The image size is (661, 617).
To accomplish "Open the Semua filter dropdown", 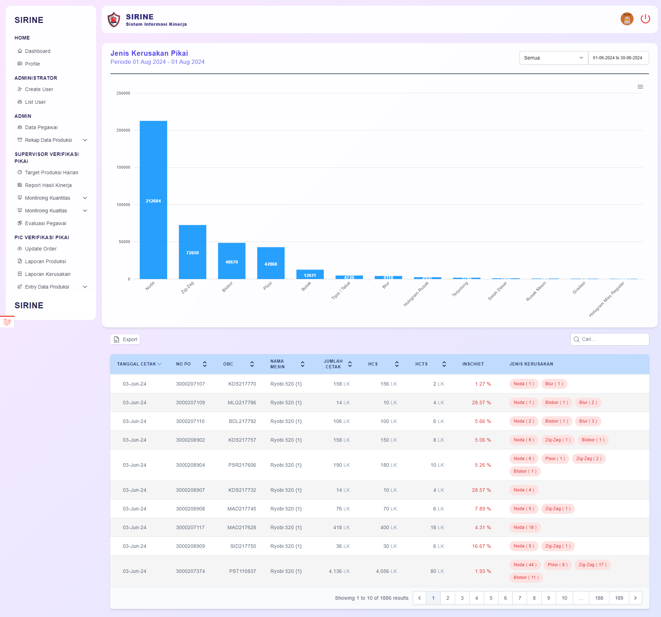I will click(x=553, y=58).
